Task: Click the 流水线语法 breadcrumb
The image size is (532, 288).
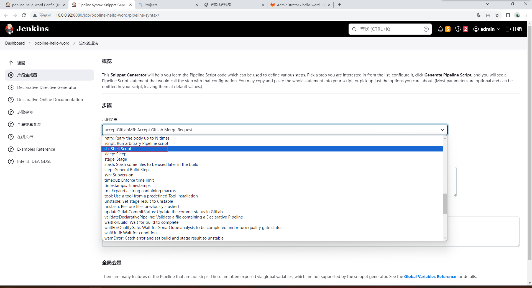Action: coord(89,43)
